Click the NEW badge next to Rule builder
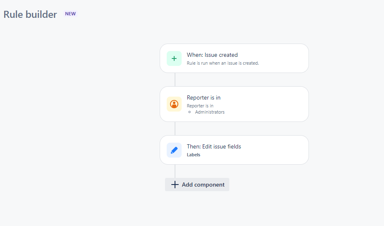Screen dimensions: 384x226 tap(70, 14)
